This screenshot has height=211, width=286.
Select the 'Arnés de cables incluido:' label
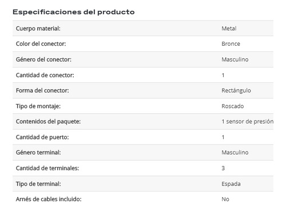[x=49, y=199]
